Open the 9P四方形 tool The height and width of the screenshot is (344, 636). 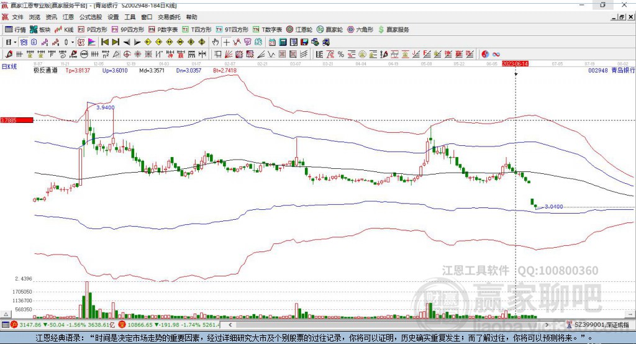pyautogui.click(x=128, y=30)
